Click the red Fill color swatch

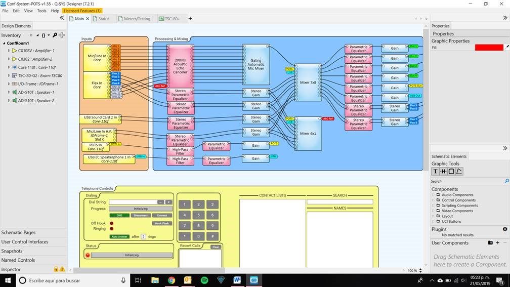coord(489,48)
